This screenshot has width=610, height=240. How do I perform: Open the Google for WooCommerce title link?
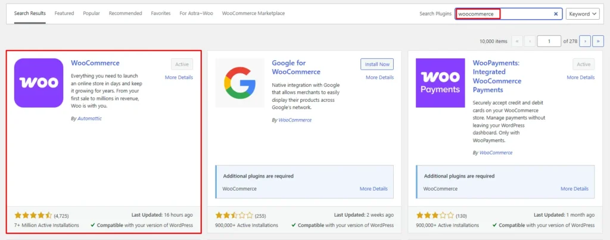pos(296,67)
